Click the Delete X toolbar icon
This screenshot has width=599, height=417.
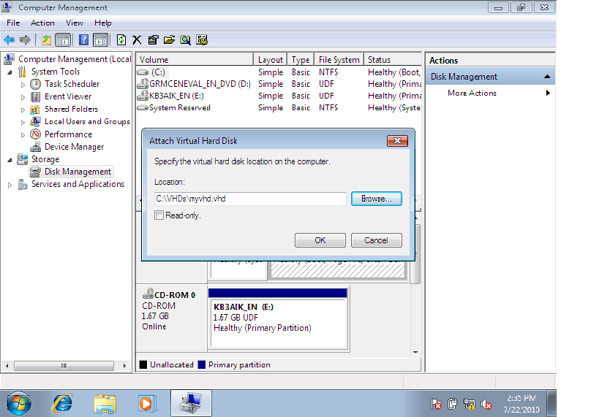[137, 39]
